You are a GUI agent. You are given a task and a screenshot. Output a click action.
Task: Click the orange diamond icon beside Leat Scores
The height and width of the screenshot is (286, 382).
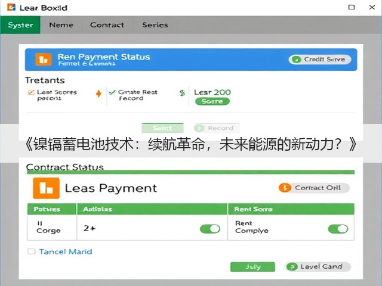coord(98,94)
